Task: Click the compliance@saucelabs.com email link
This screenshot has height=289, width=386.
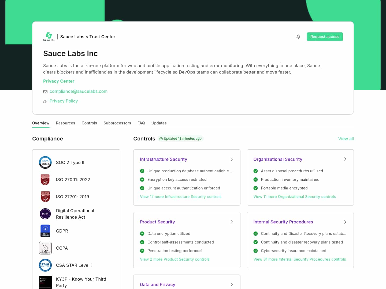Action: pos(79,91)
